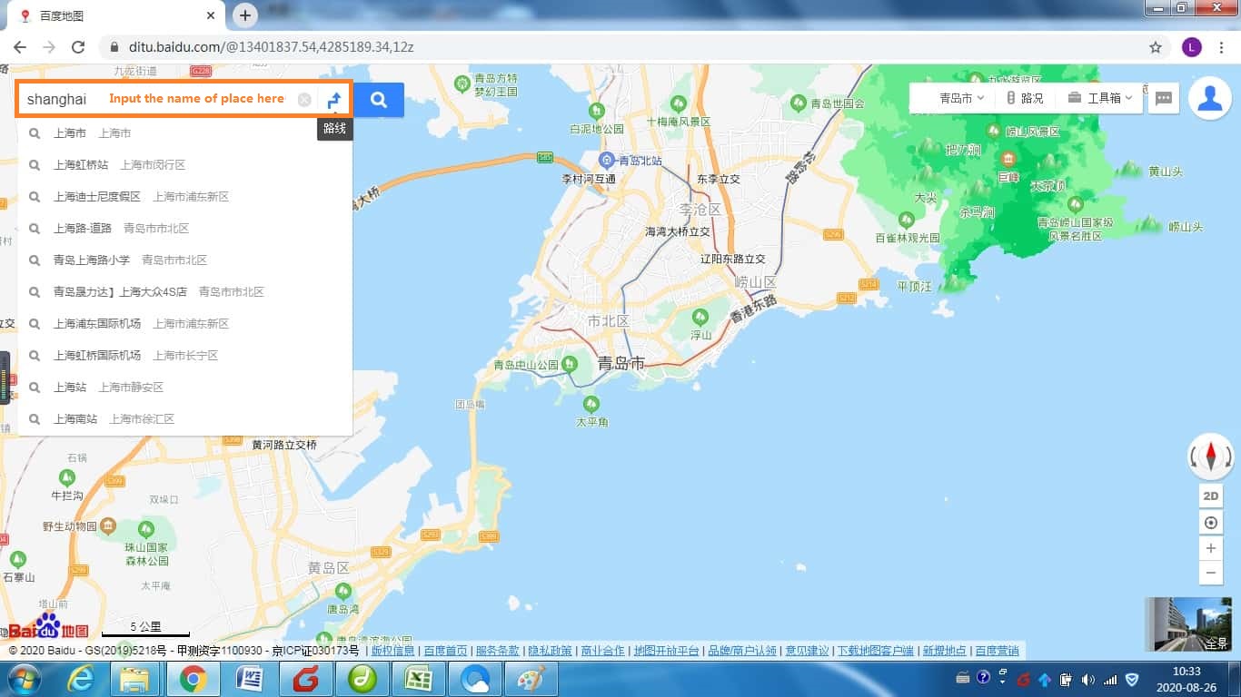
Task: Select suggestion 青岛上海路小学
Action: pyautogui.click(x=185, y=260)
